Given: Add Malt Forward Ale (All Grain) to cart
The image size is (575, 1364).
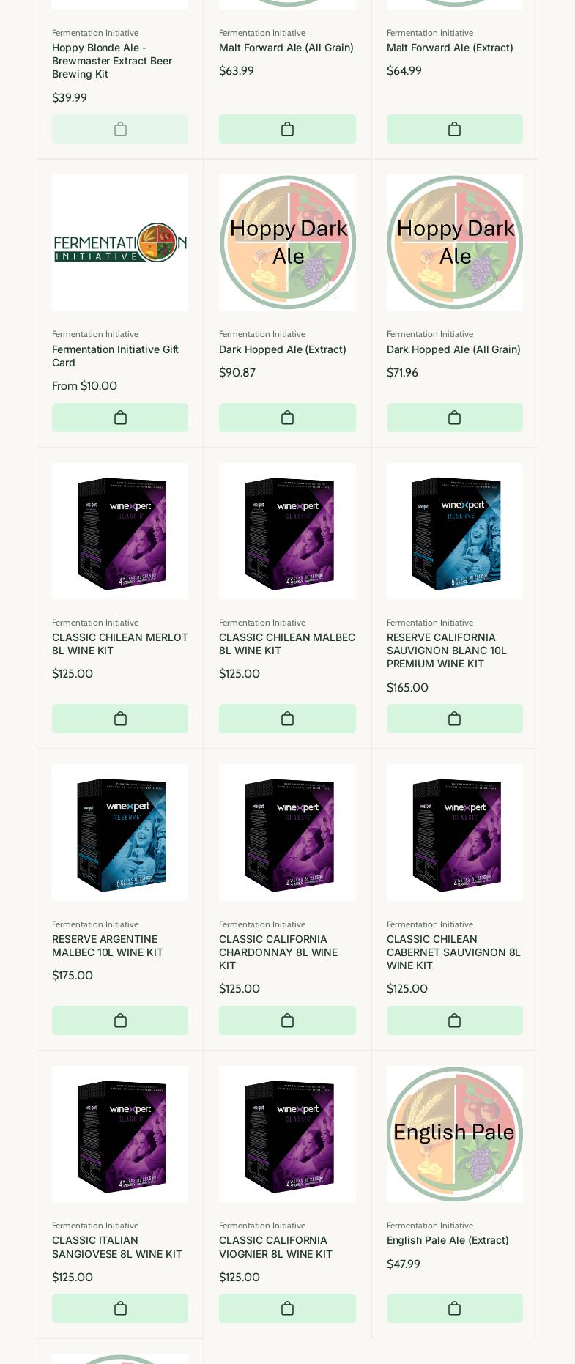Looking at the screenshot, I should 287,129.
